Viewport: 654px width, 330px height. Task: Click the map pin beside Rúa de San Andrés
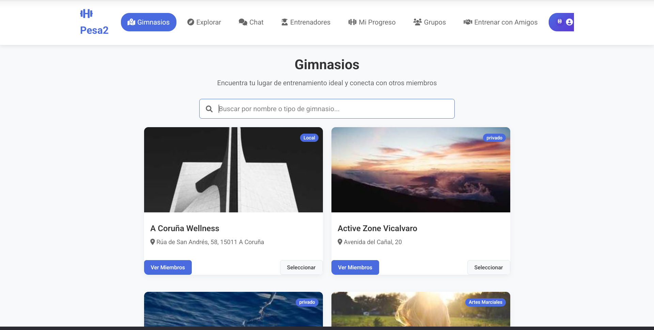click(x=153, y=242)
